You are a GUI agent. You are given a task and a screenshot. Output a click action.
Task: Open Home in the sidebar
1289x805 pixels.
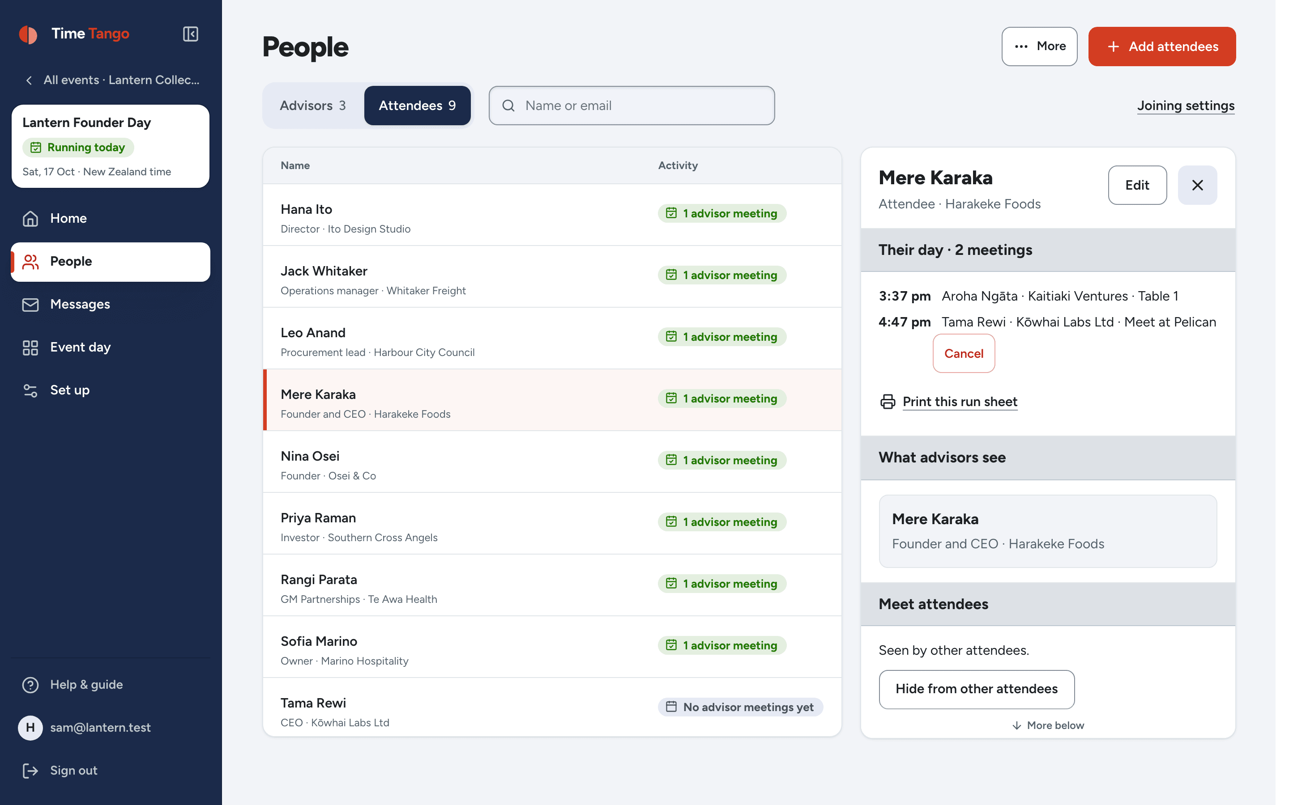(110, 218)
